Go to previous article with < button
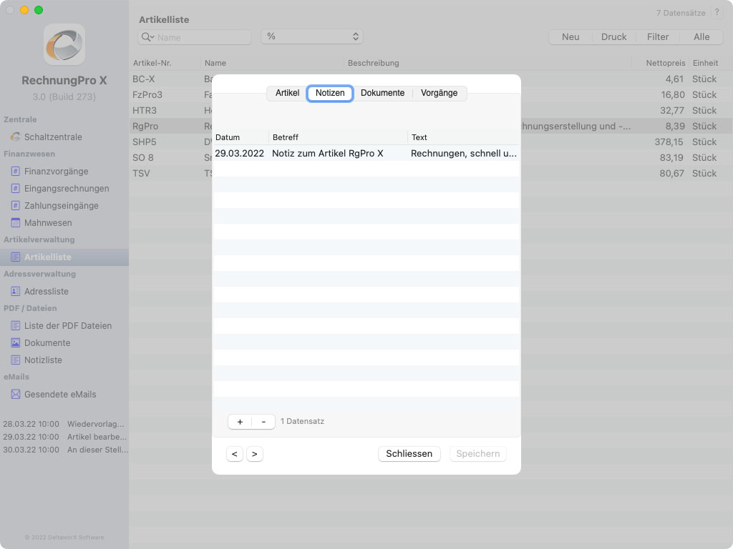 coord(234,454)
